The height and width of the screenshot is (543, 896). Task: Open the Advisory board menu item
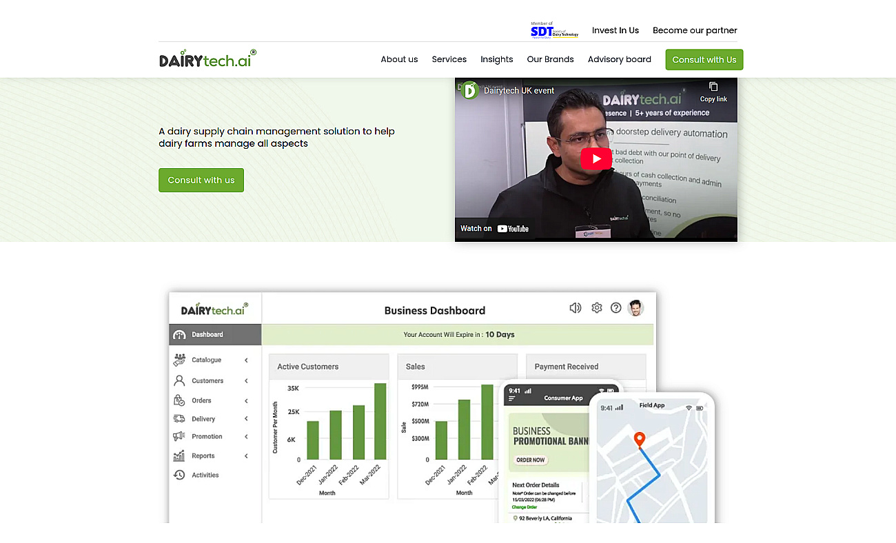(620, 59)
